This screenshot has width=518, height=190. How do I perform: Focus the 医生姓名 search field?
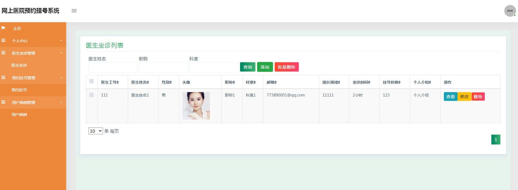(x=113, y=67)
